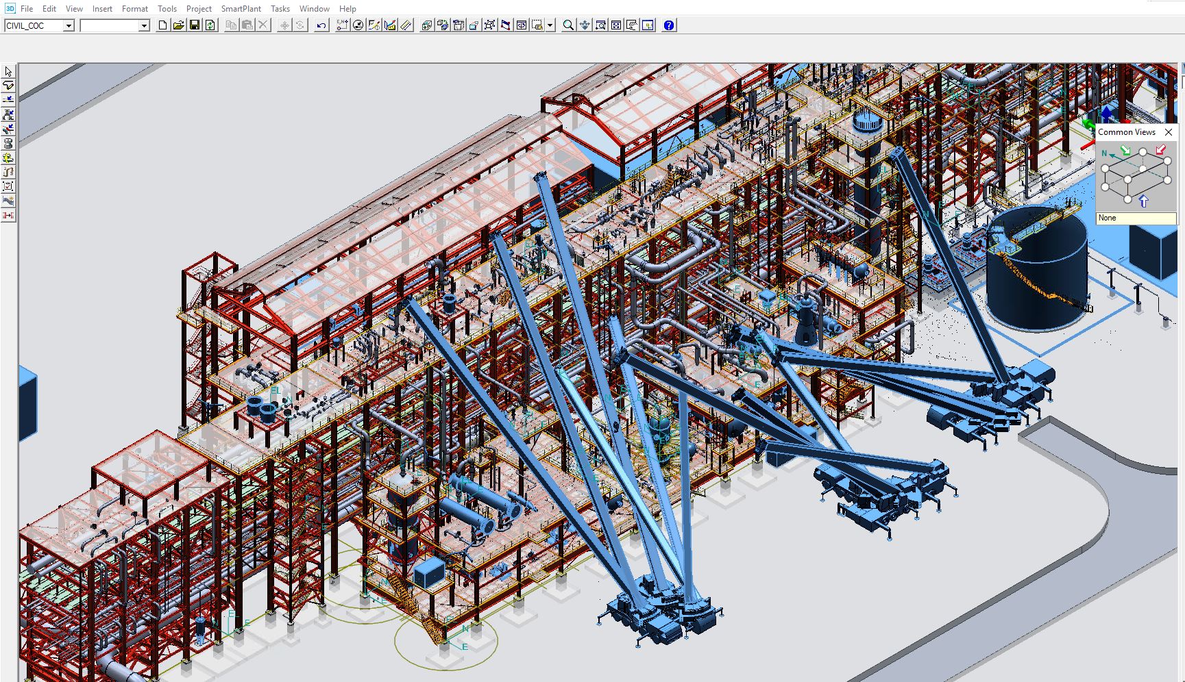Open the Tasks menu
This screenshot has height=682, width=1185.
(x=280, y=9)
